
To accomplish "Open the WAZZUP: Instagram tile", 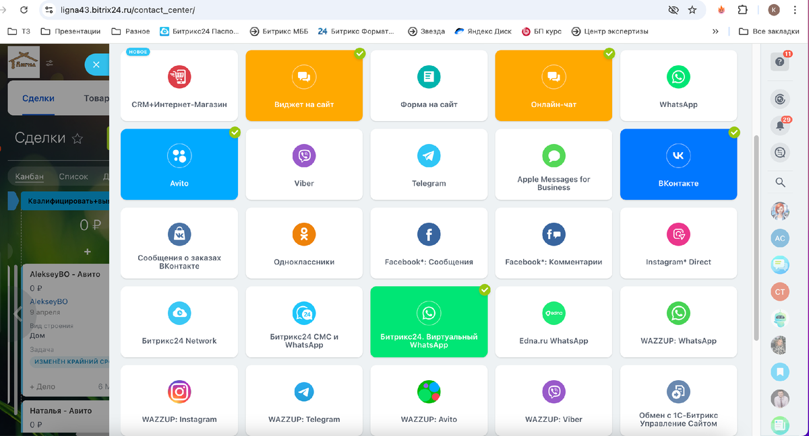I will coord(179,400).
